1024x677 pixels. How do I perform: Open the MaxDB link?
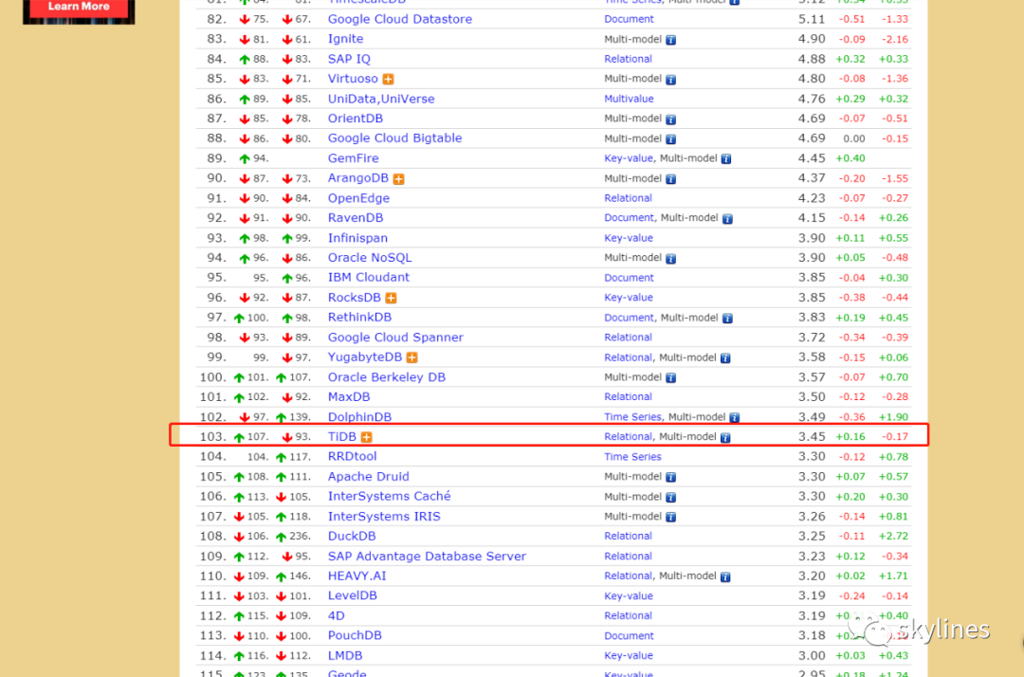pyautogui.click(x=349, y=396)
